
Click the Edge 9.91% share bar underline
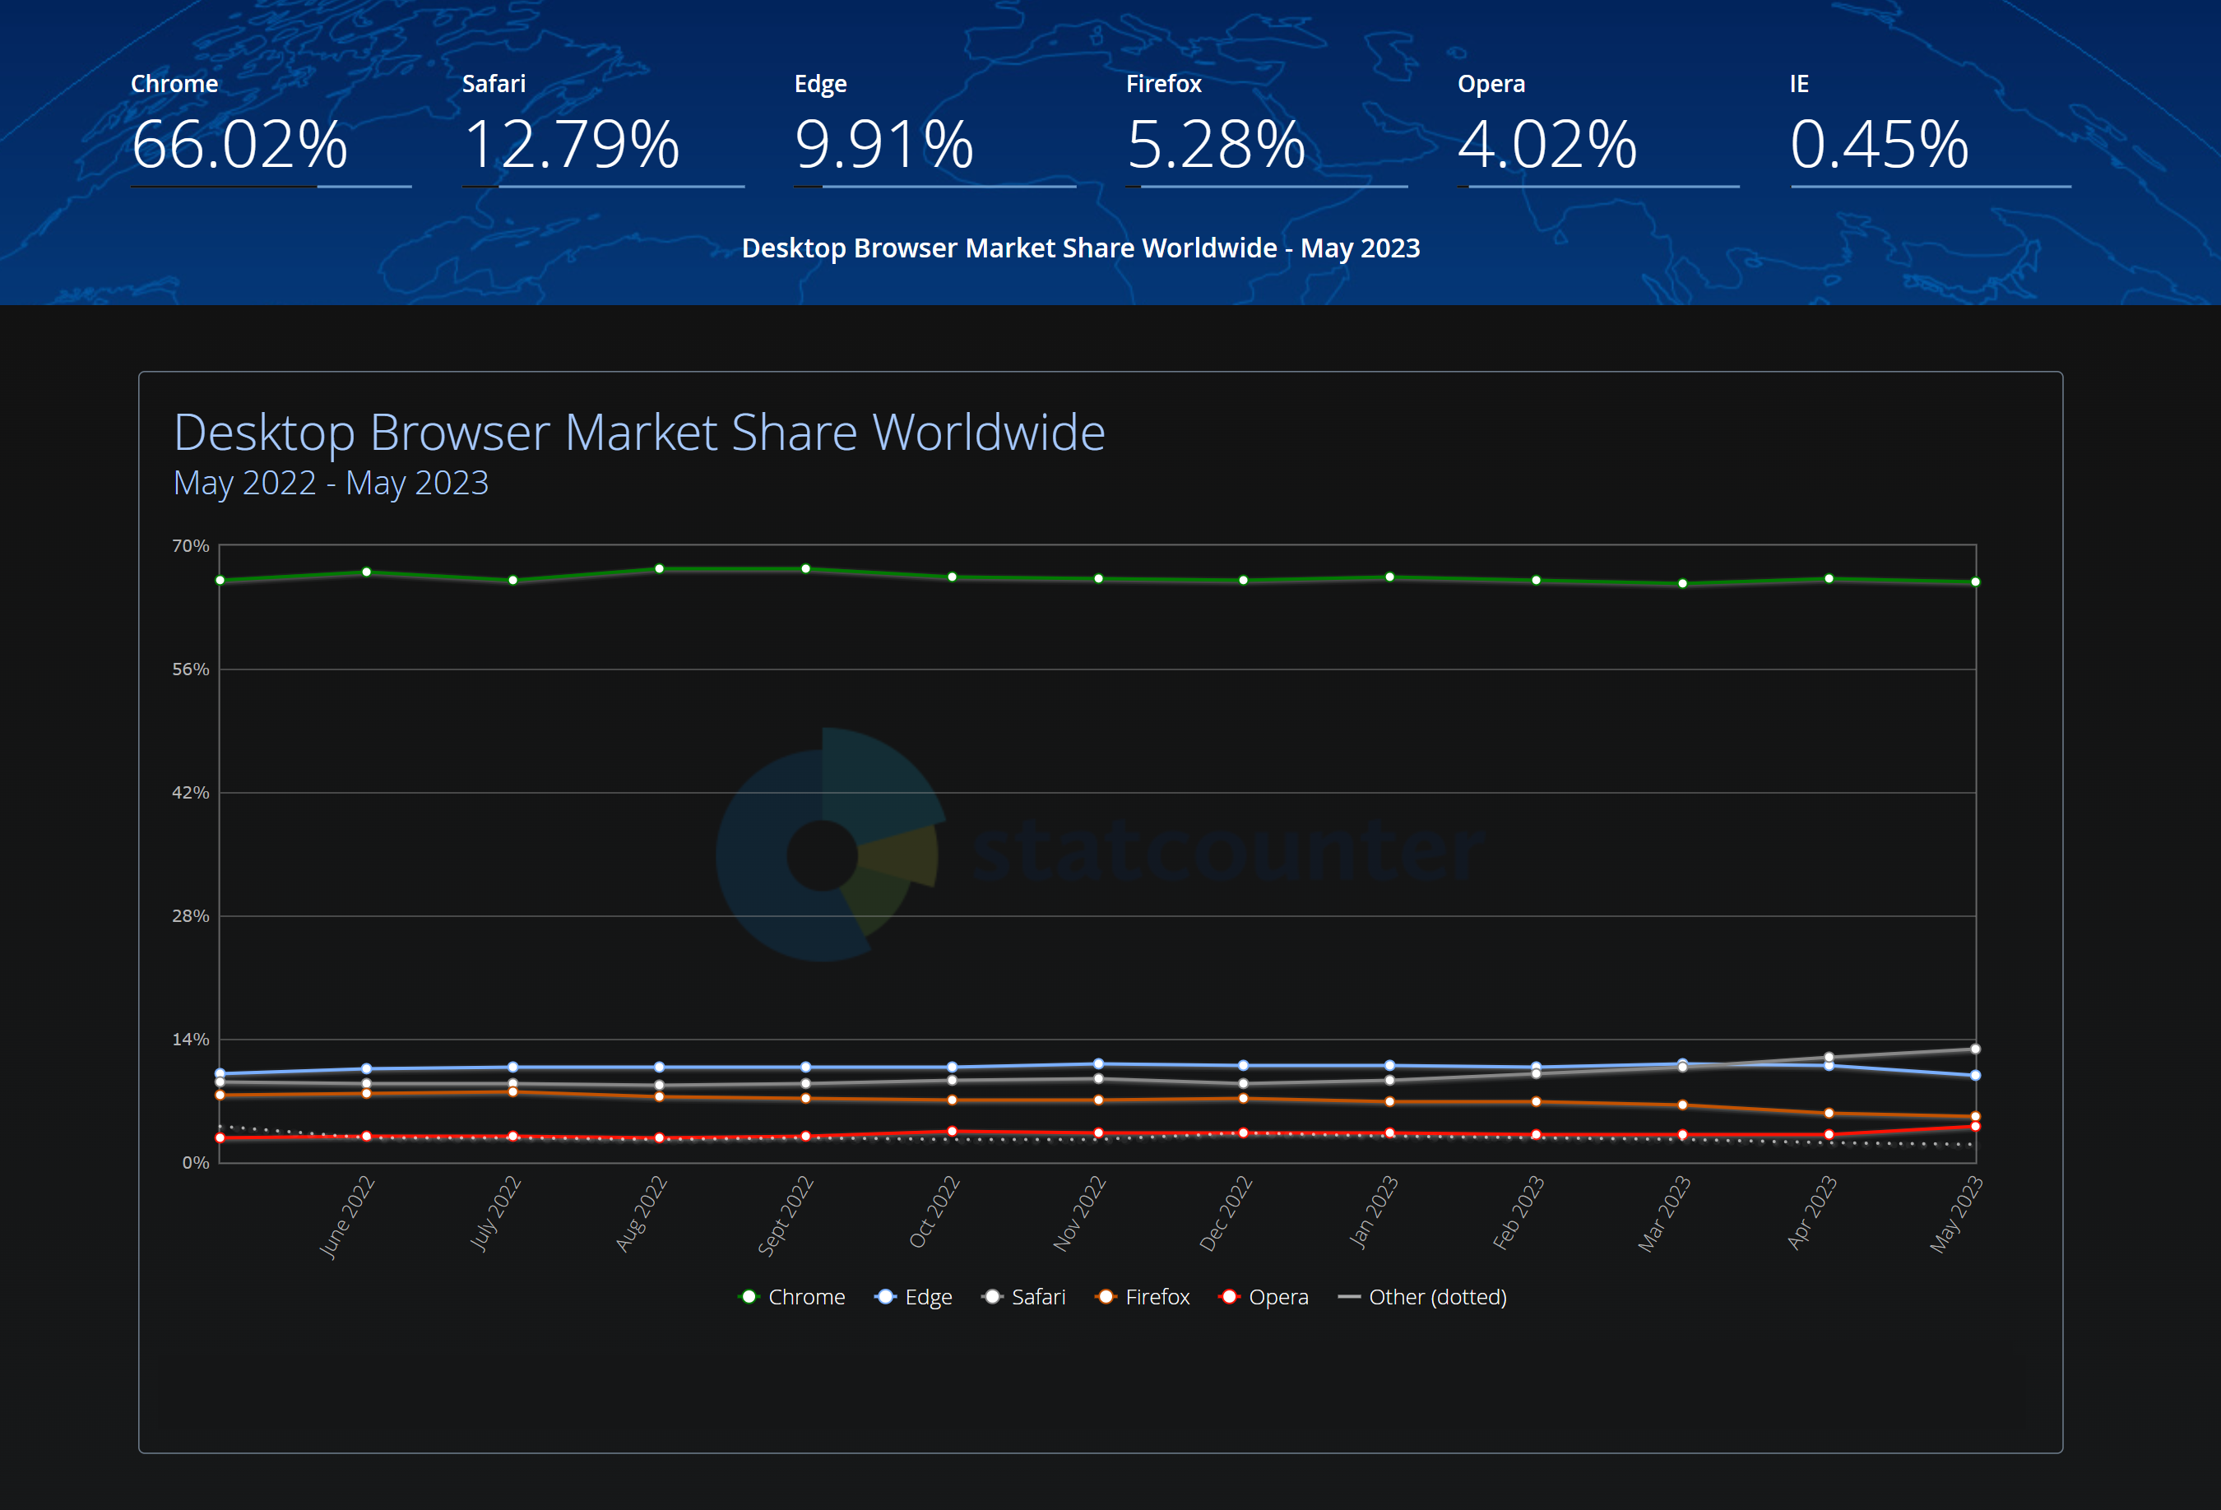click(934, 187)
